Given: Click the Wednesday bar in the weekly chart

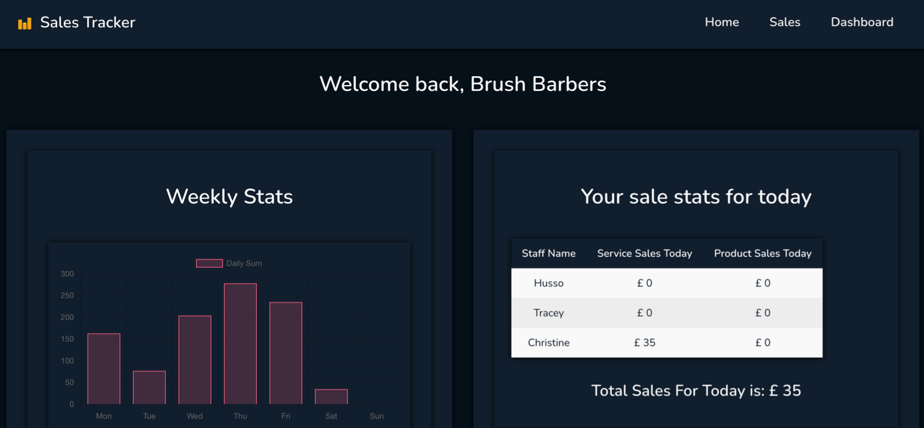Looking at the screenshot, I should click(x=195, y=360).
